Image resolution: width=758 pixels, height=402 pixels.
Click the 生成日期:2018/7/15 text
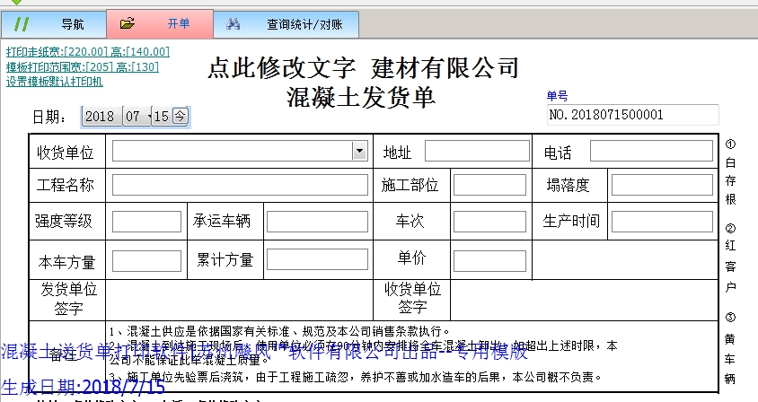click(x=83, y=388)
